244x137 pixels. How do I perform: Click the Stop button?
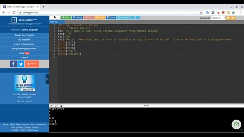tap(89, 18)
